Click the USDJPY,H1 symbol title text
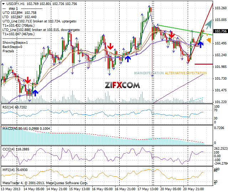228x192 pixels. (16, 4)
